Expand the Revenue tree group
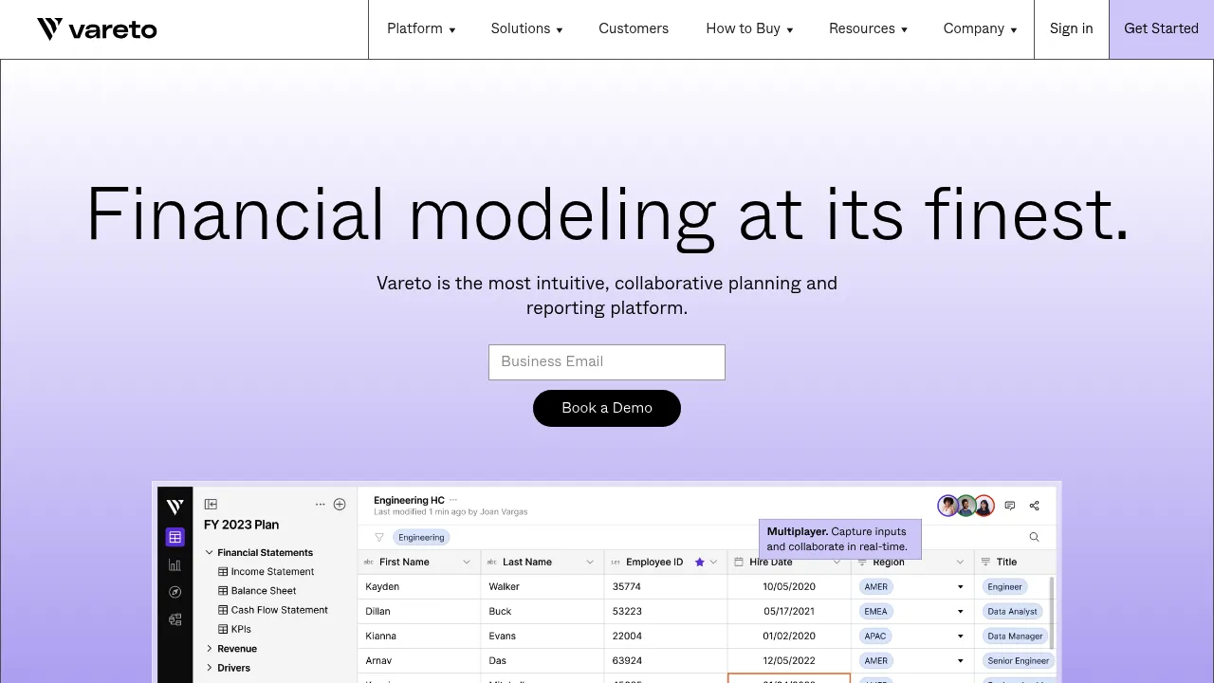Screen dimensions: 1214x683 210,649
